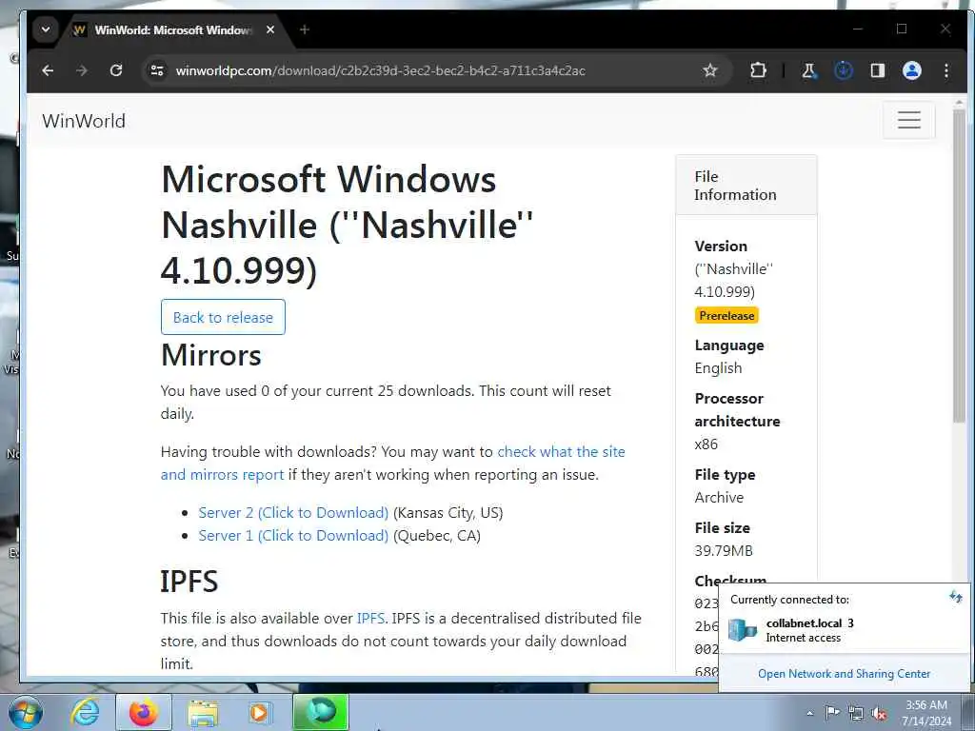Image resolution: width=975 pixels, height=731 pixels.
Task: Show hidden tray icons arrow
Action: coord(809,713)
